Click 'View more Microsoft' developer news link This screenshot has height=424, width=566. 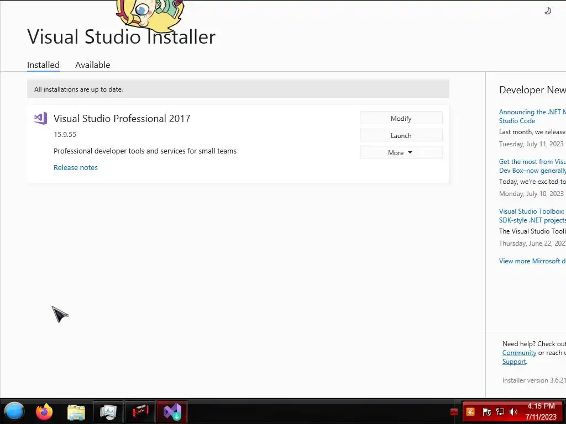pos(532,261)
